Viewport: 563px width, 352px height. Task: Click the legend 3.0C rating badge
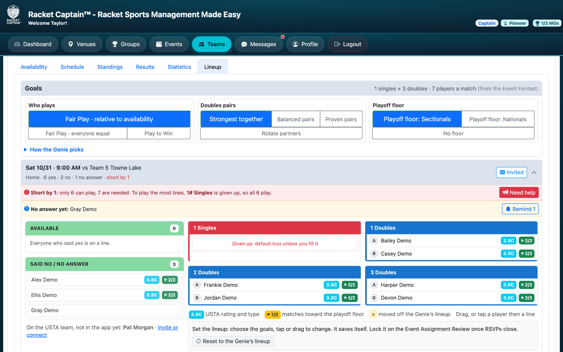196,314
